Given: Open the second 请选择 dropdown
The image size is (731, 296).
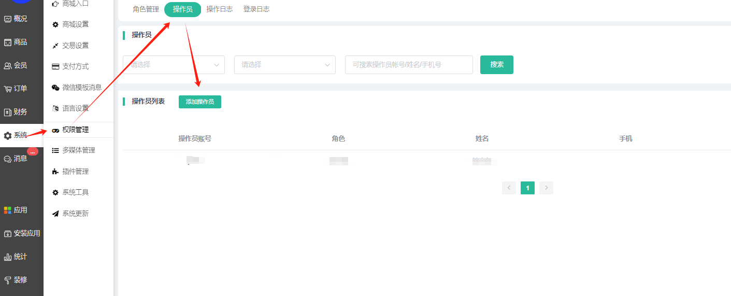Looking at the screenshot, I should click(285, 65).
